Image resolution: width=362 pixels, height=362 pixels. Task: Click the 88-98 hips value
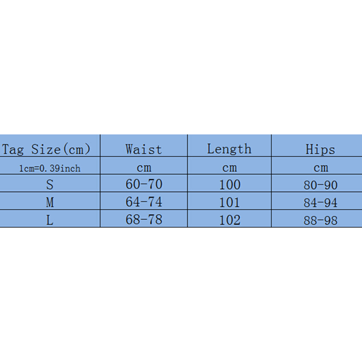click(x=320, y=220)
